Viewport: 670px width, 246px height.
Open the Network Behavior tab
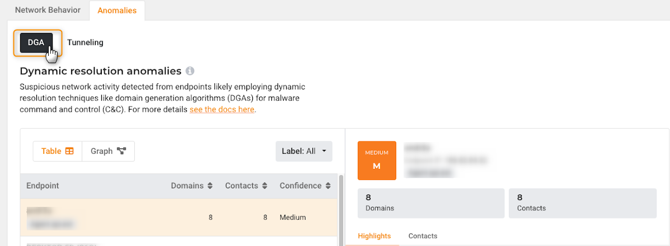48,10
